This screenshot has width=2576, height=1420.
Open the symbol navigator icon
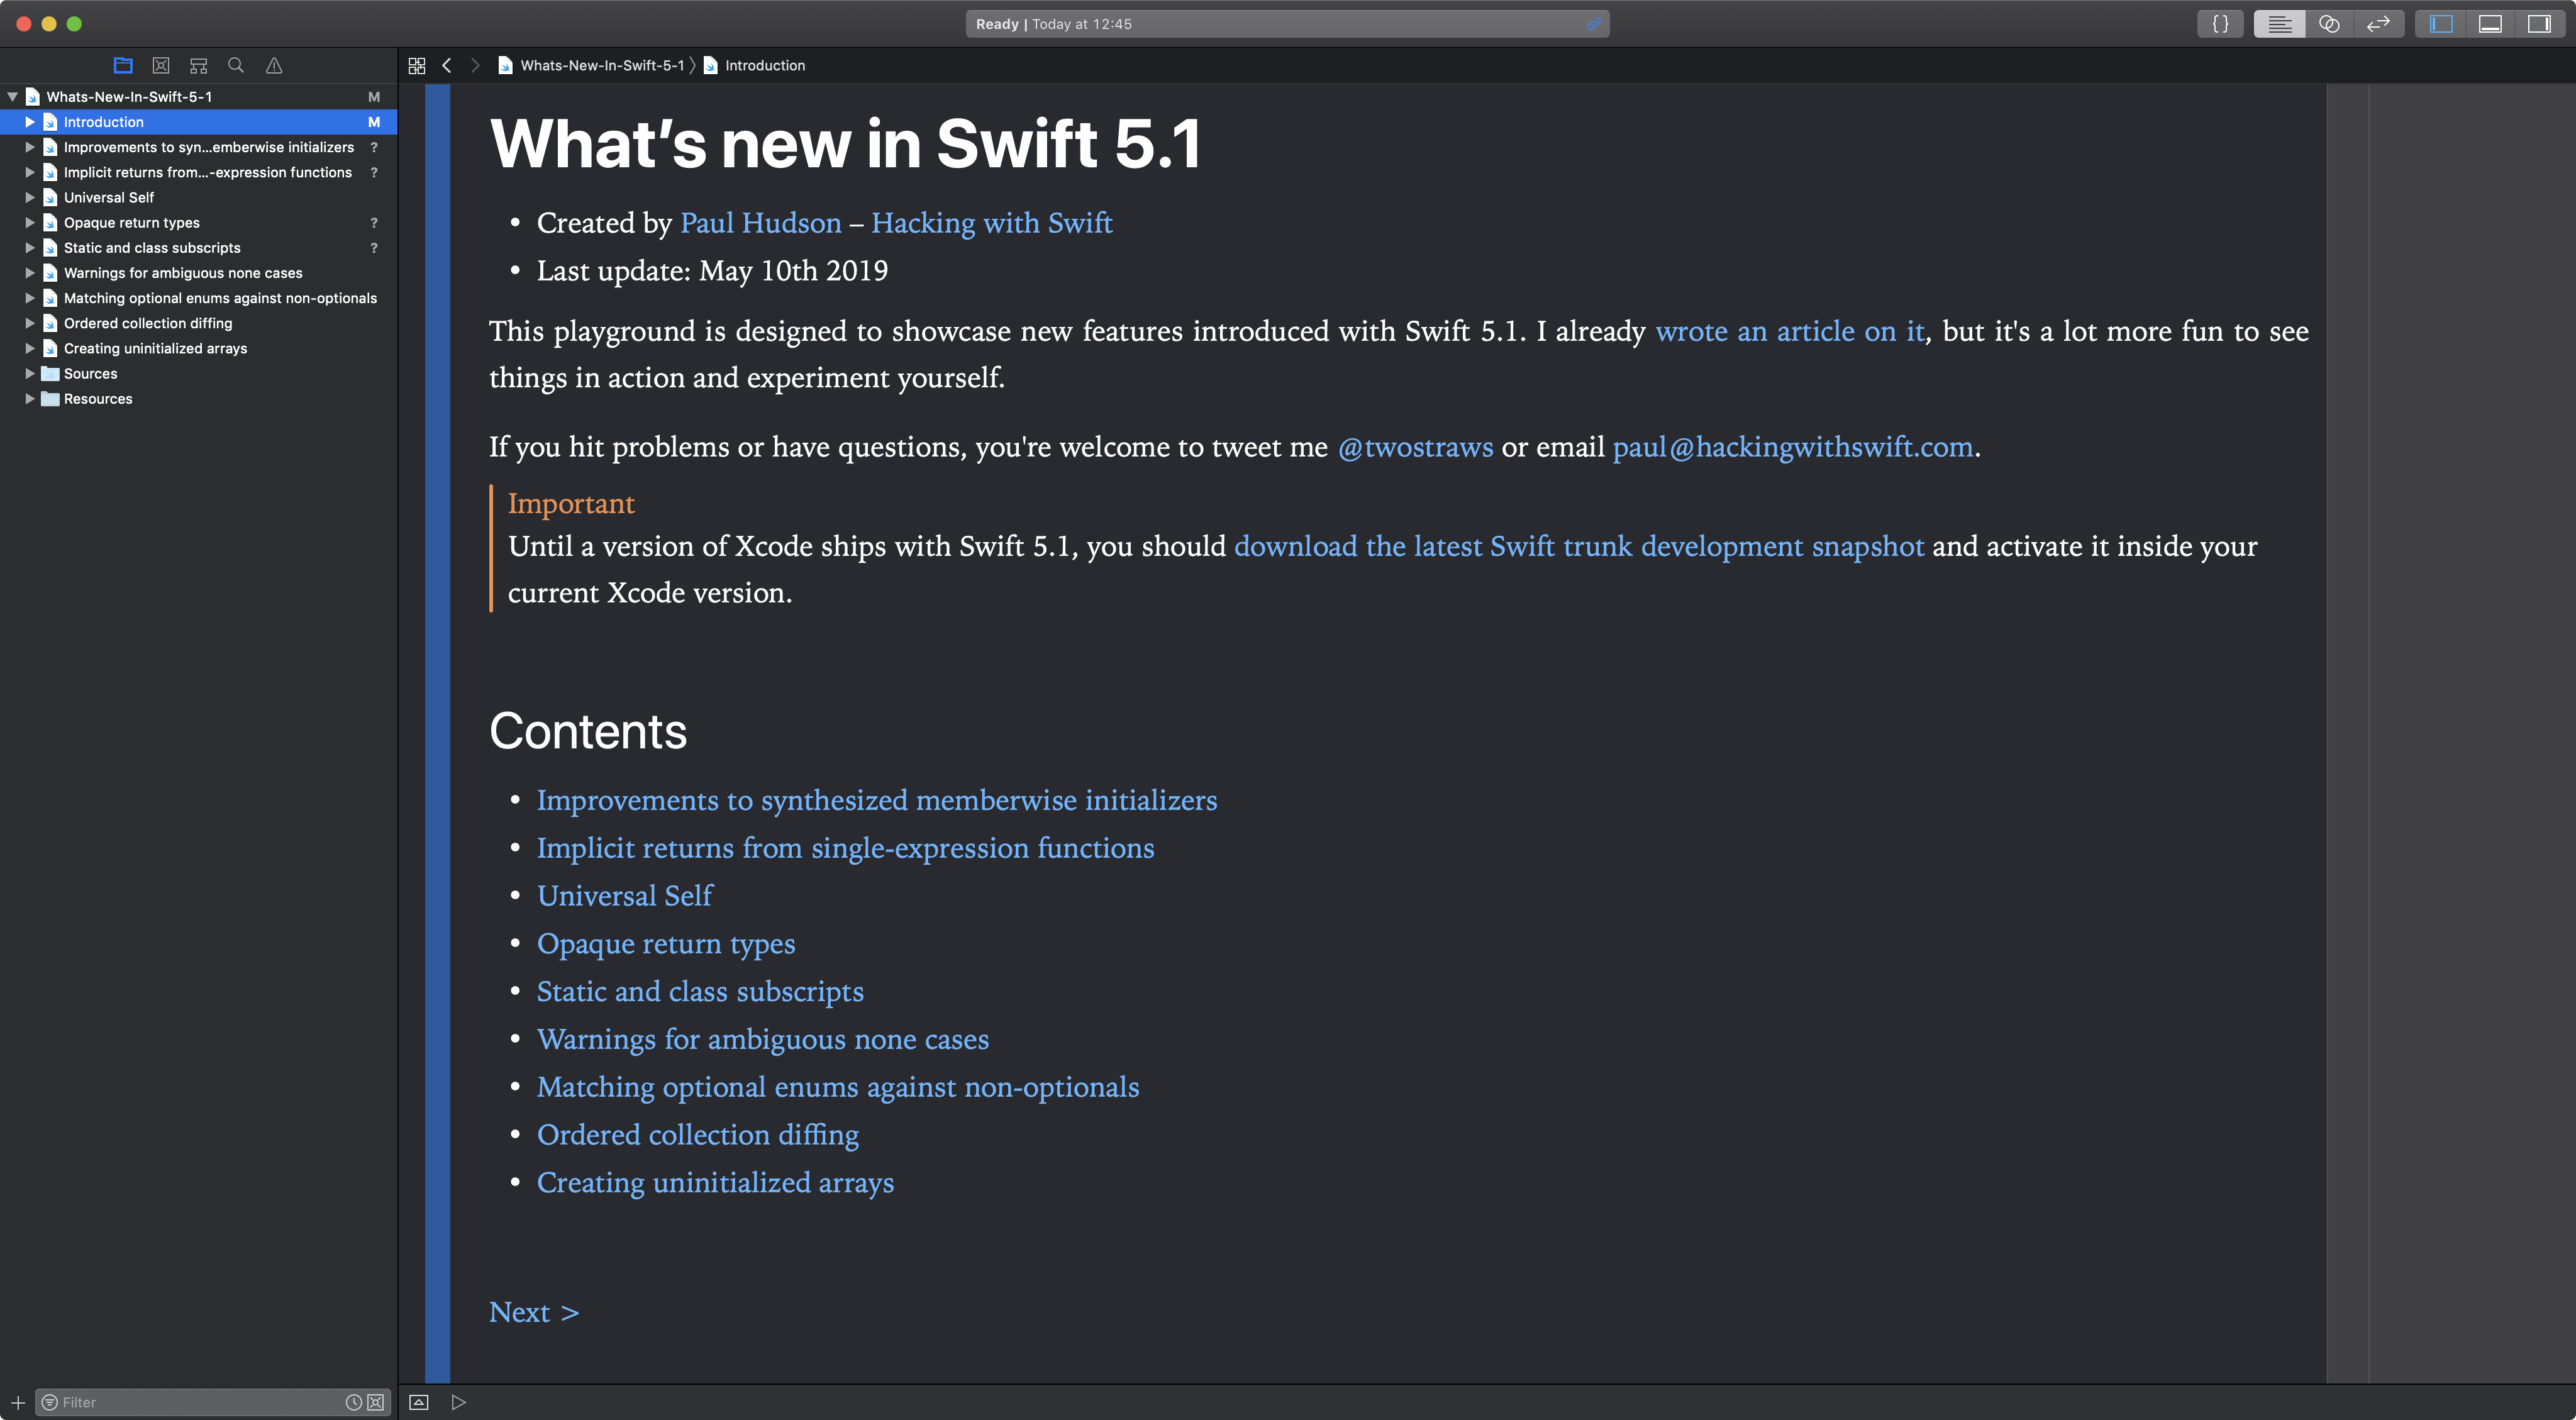point(198,65)
